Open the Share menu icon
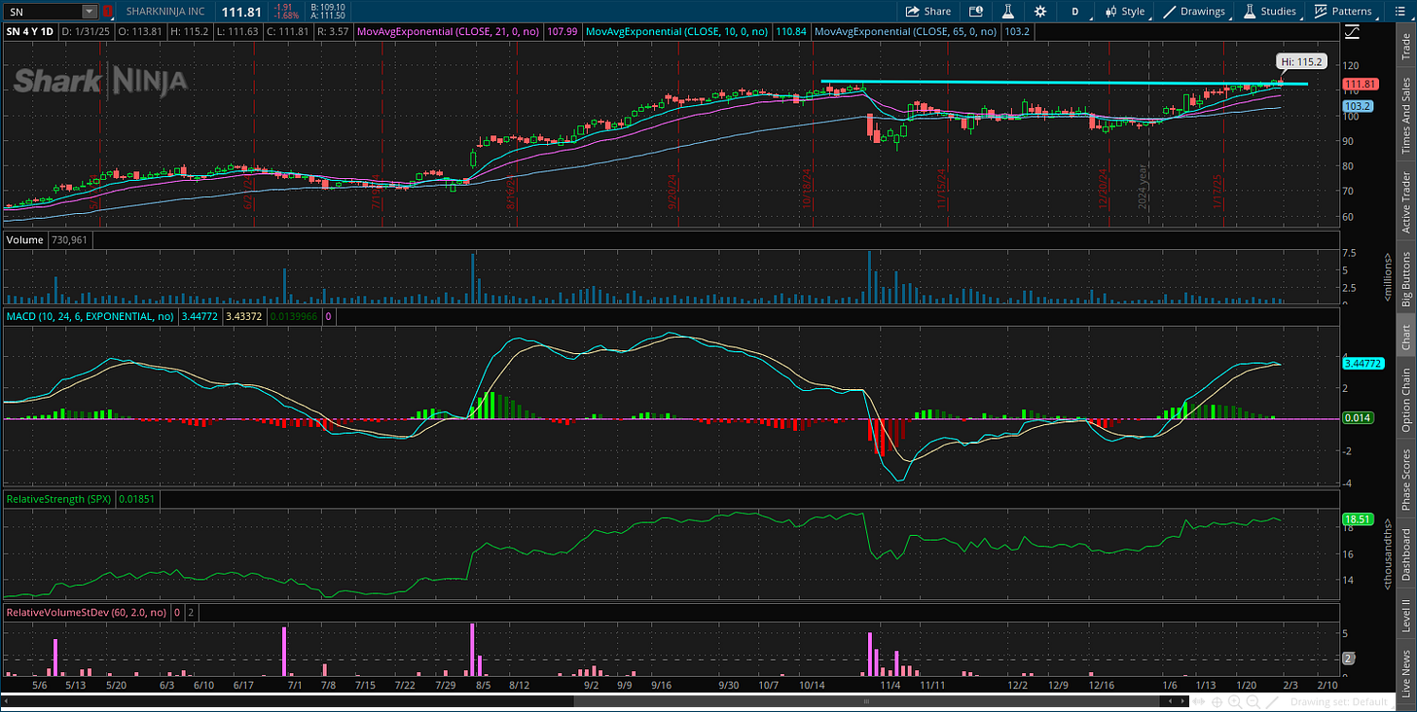The height and width of the screenshot is (712, 1417). (x=927, y=12)
